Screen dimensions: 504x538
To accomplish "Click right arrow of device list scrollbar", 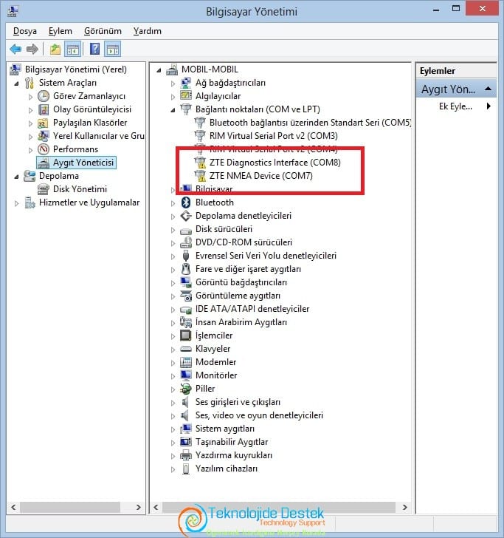I will (x=404, y=507).
